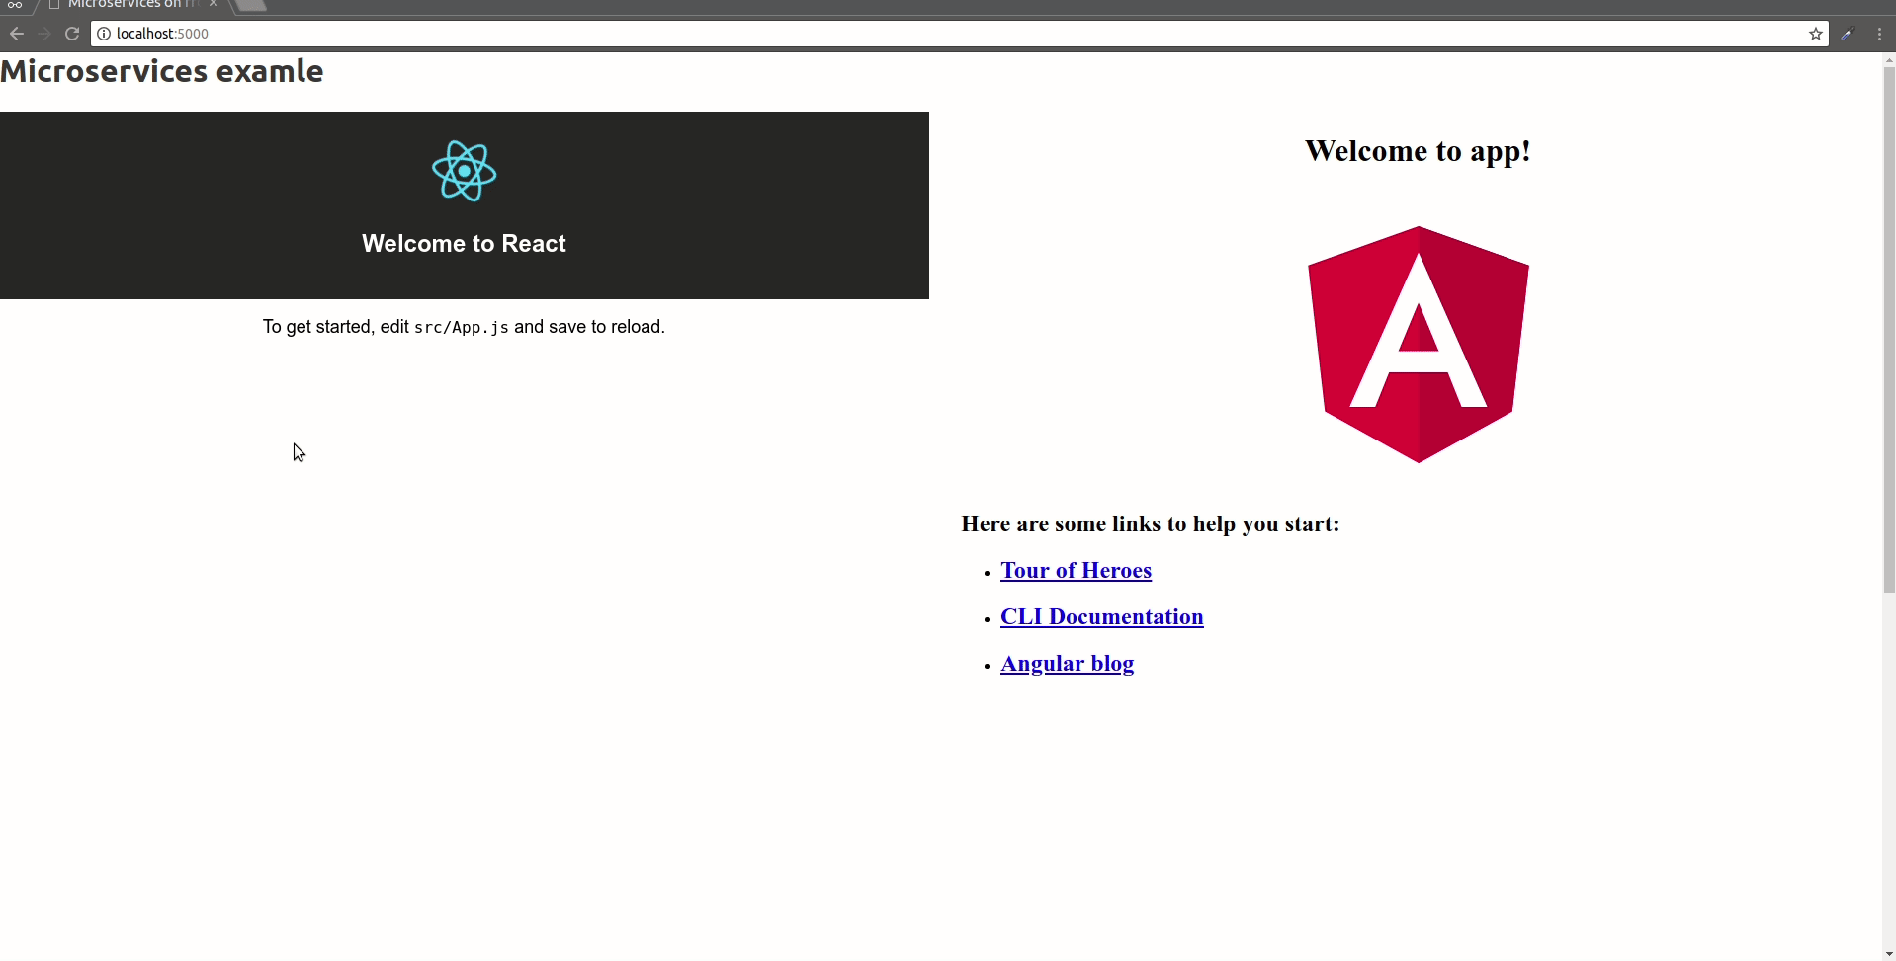Bookmark this page with the star icon

tap(1816, 34)
